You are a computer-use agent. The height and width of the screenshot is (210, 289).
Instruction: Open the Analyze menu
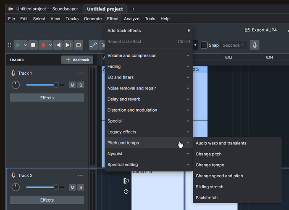coord(131,18)
